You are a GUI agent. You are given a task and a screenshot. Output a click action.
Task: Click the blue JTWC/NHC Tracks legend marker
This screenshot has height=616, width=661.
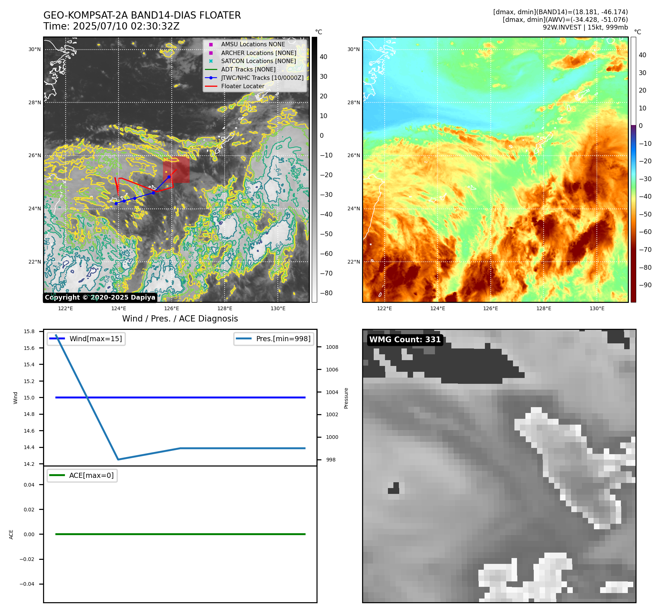(x=211, y=78)
